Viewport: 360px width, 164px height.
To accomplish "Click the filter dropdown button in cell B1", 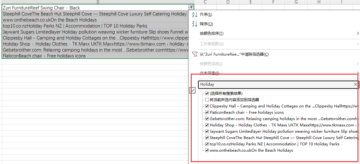I will click(191, 7).
